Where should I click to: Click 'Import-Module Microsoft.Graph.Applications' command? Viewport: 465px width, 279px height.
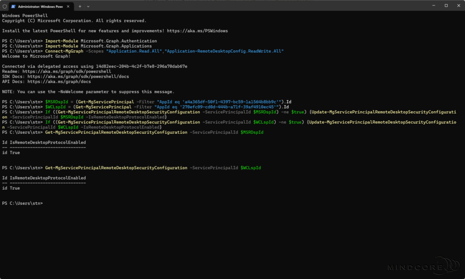[x=99, y=46]
